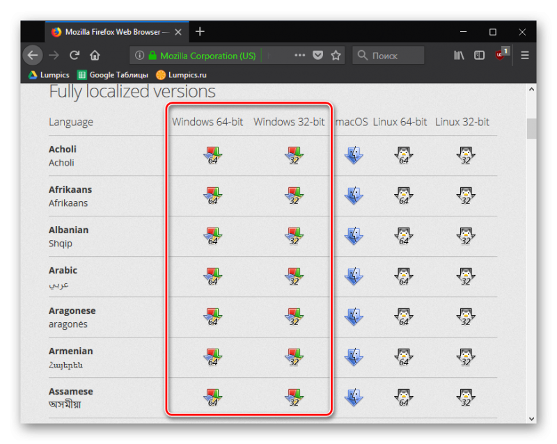Download Assamese Windows 32-bit installer
The width and height of the screenshot is (557, 444).
coord(294,398)
